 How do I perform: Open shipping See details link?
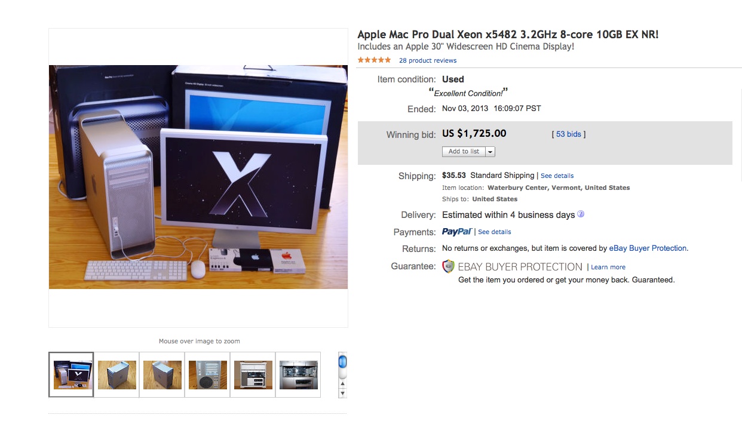(x=557, y=176)
